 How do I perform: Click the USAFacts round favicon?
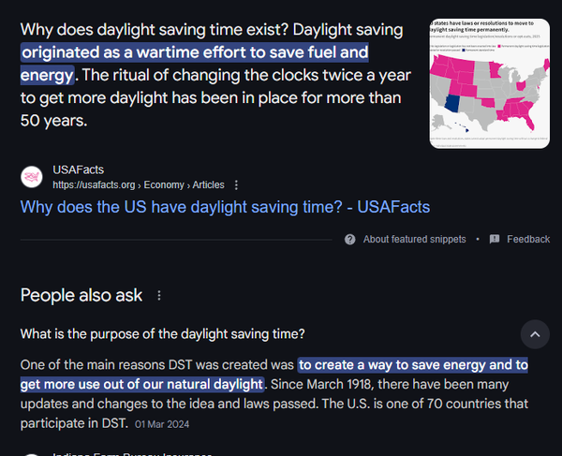32,177
